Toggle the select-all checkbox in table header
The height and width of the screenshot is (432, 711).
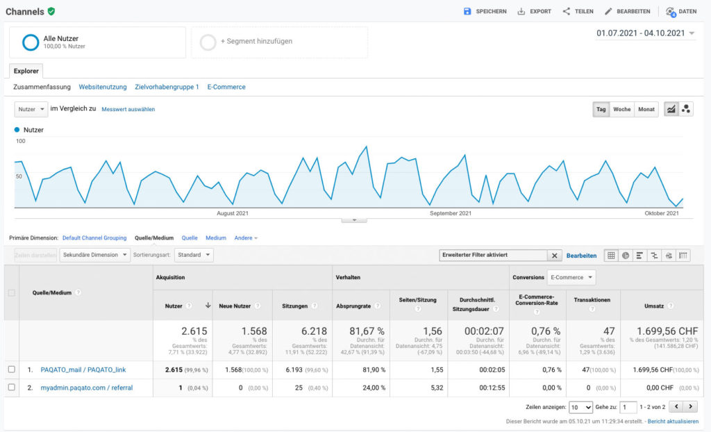[11, 292]
